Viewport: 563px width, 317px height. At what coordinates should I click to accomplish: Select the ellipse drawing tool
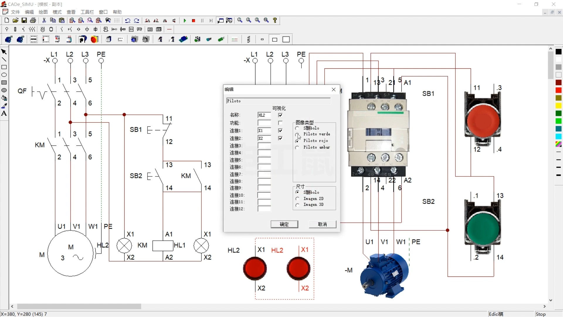click(4, 75)
